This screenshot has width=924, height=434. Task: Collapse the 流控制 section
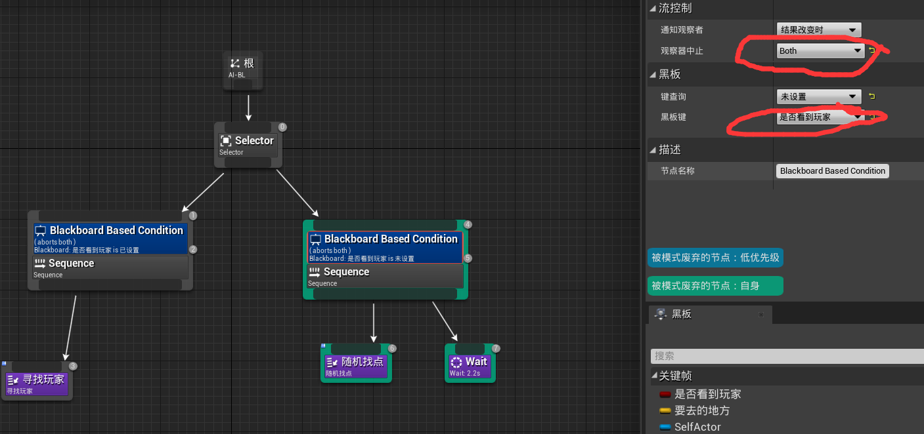(652, 8)
